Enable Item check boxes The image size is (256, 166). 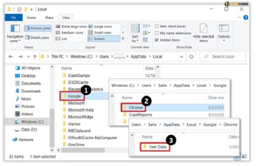coord(170,26)
